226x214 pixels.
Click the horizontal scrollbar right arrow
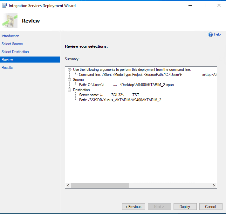pyautogui.click(x=214, y=185)
